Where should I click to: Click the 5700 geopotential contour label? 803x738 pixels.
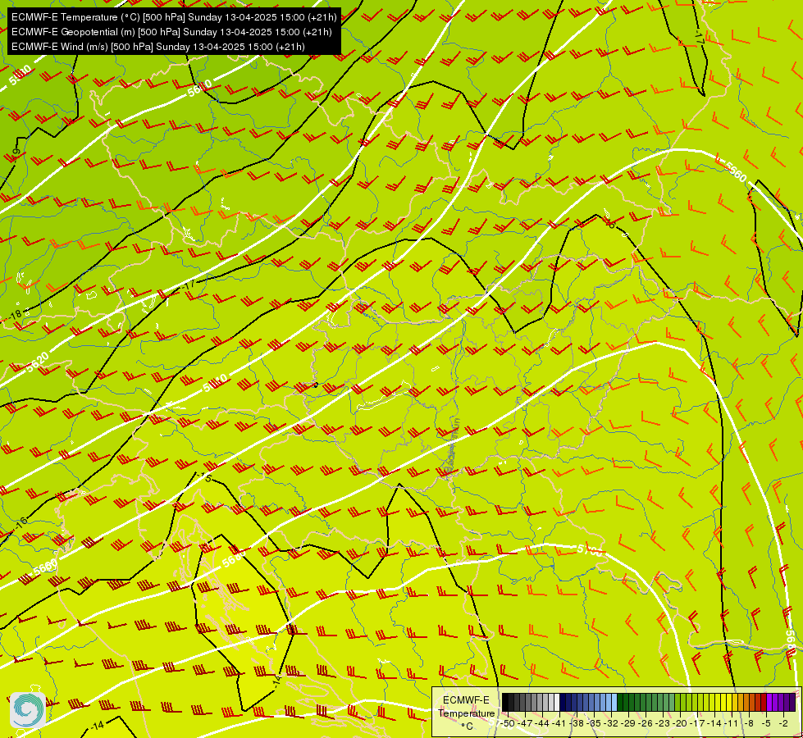click(589, 551)
